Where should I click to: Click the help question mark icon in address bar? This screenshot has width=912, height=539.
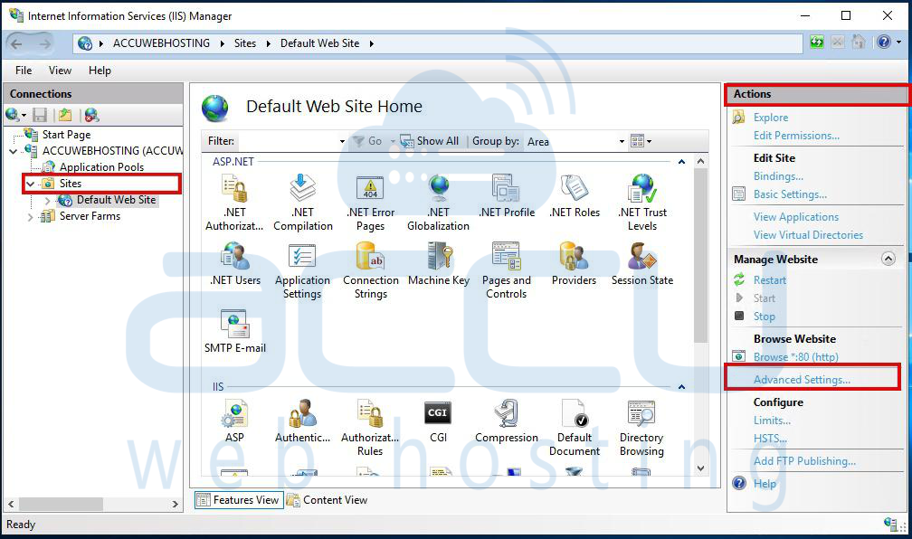pos(883,42)
